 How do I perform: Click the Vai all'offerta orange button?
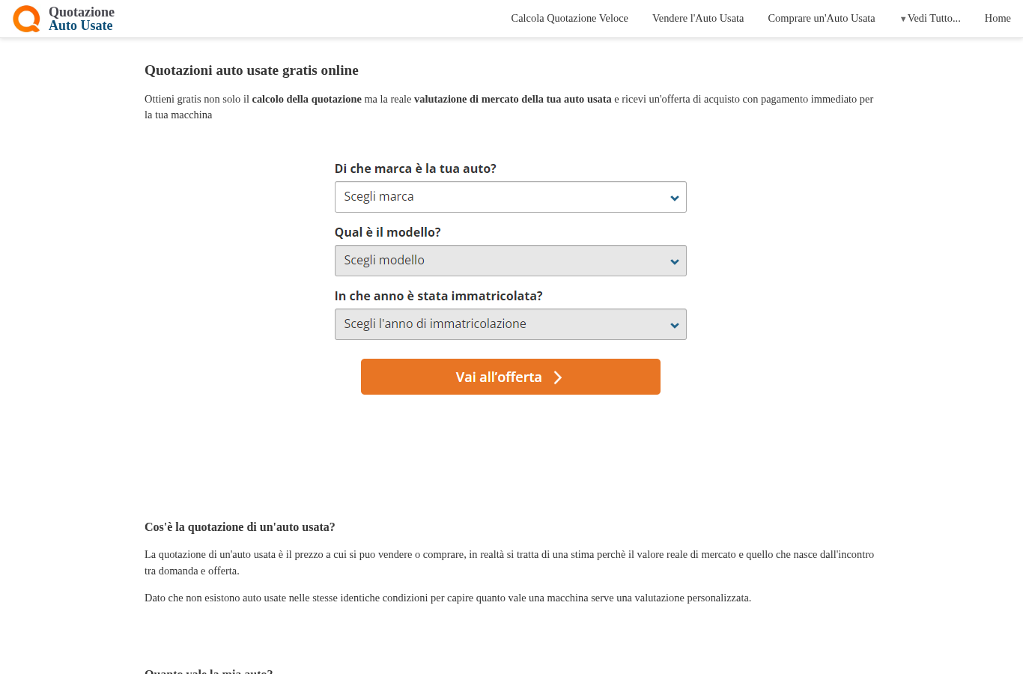(x=510, y=377)
